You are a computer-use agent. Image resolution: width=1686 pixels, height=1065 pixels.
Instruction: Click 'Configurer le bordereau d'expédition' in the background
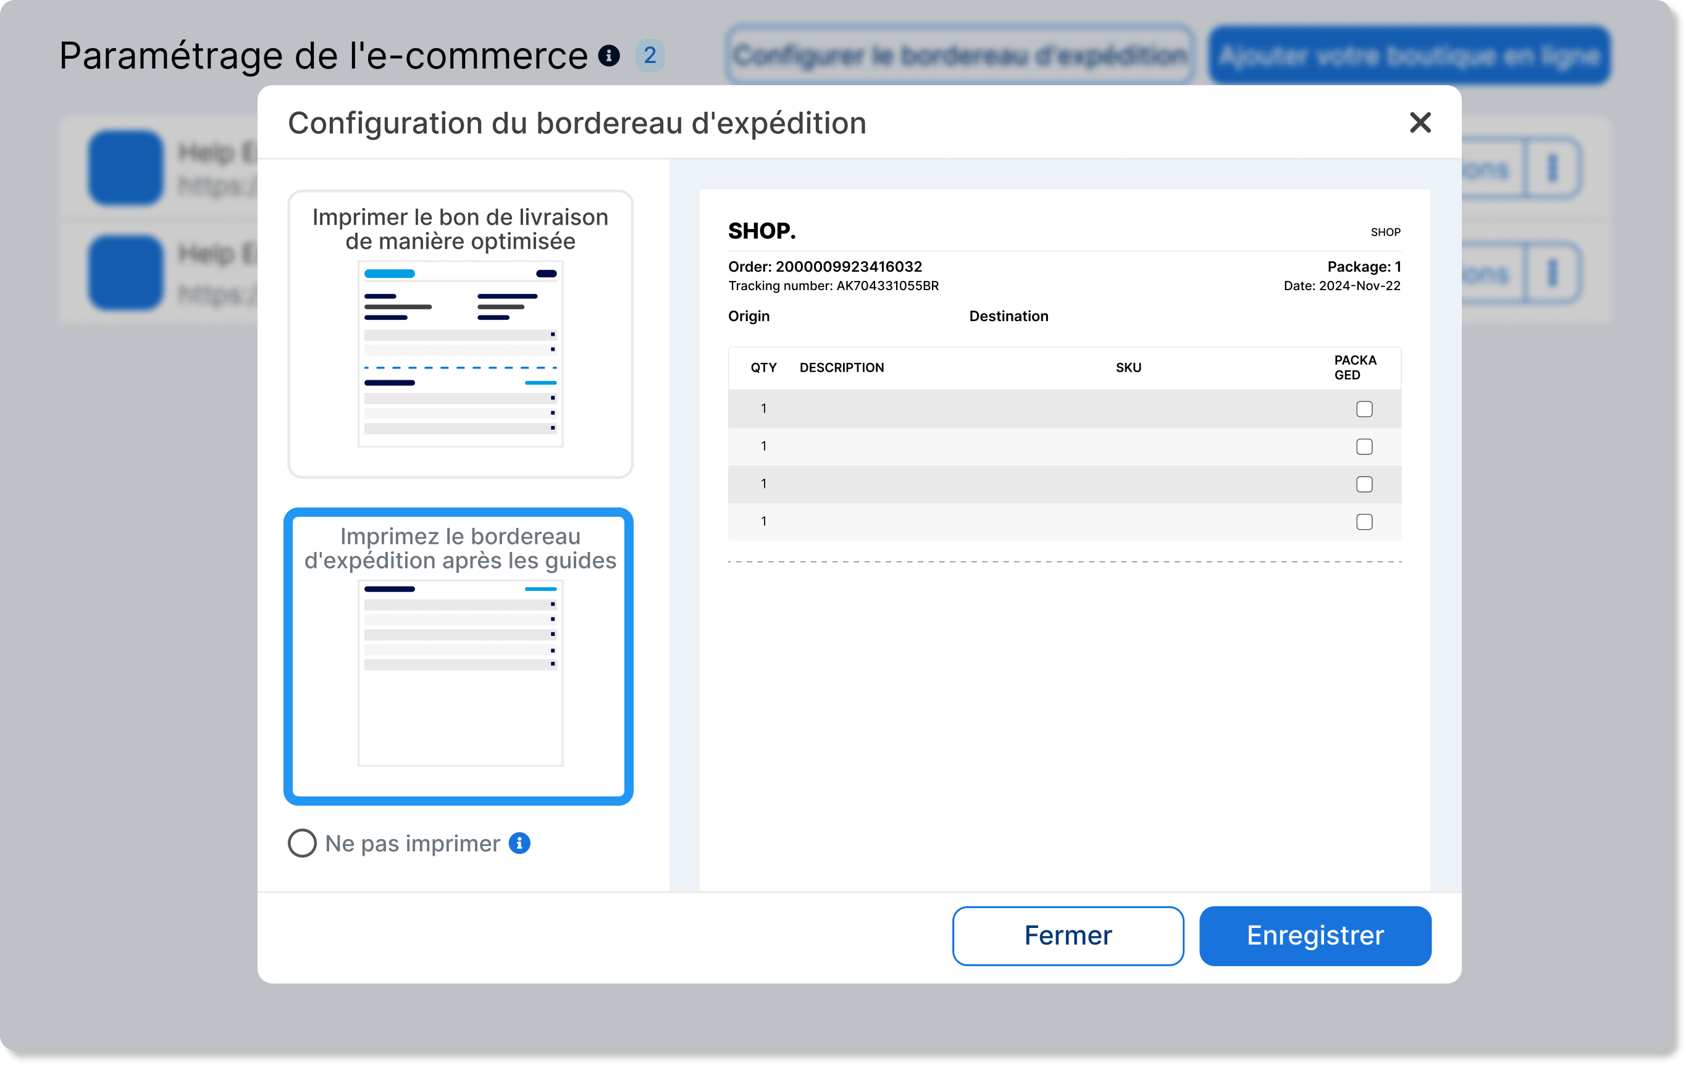[960, 56]
